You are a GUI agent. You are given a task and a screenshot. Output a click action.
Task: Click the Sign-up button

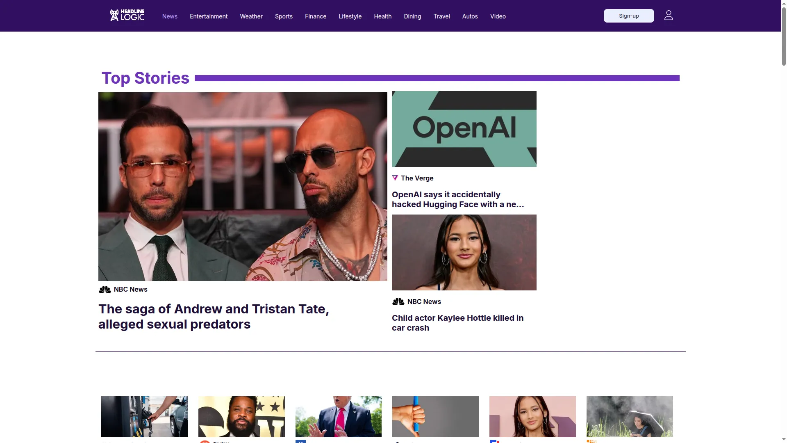[x=629, y=16]
